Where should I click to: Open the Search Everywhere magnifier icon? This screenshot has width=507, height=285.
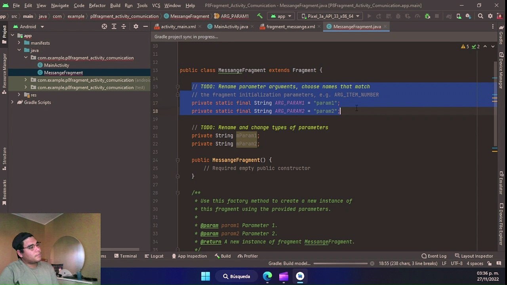(x=480, y=16)
